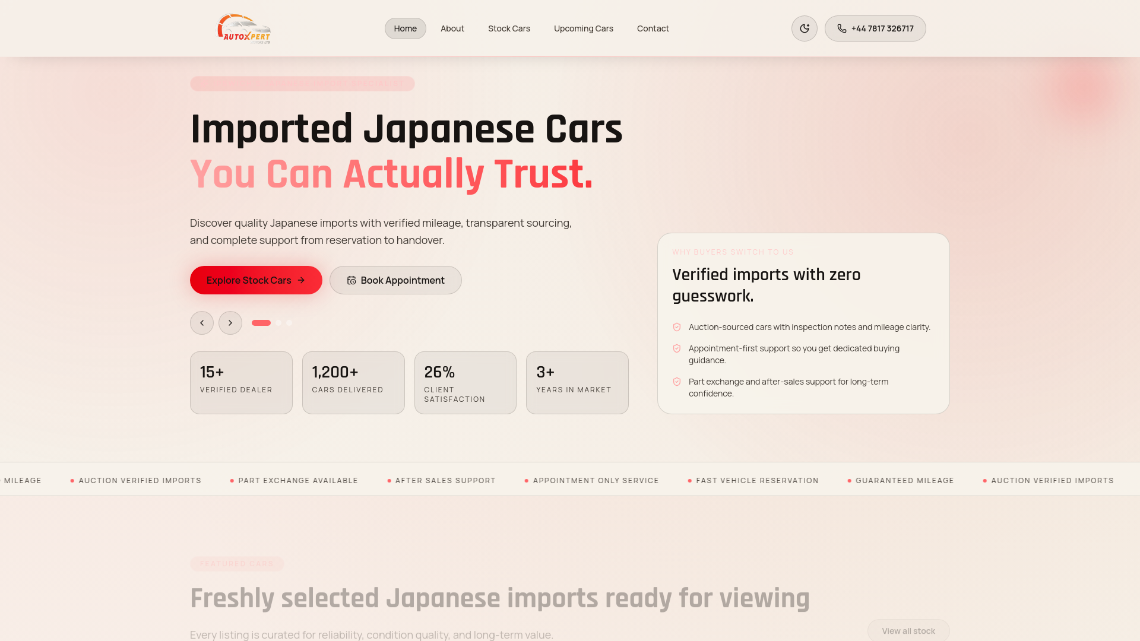
Task: Navigate to Contact page
Action: pyautogui.click(x=653, y=28)
